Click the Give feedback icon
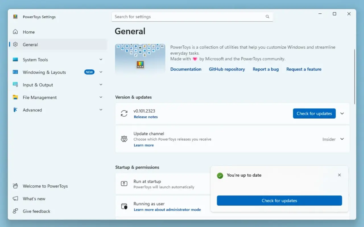The image size is (364, 227). (15, 211)
